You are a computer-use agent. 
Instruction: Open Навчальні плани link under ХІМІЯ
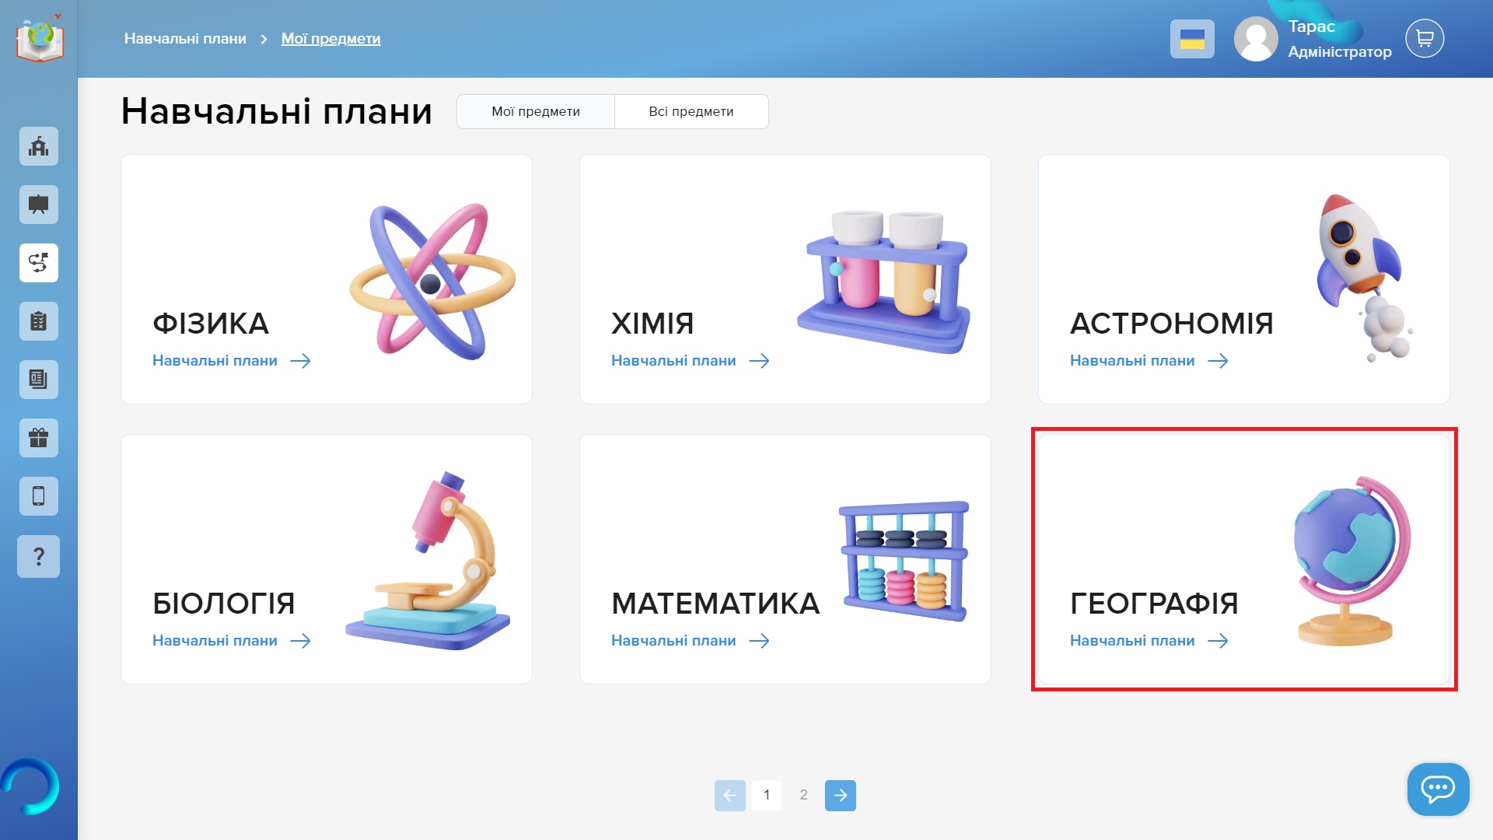click(690, 360)
